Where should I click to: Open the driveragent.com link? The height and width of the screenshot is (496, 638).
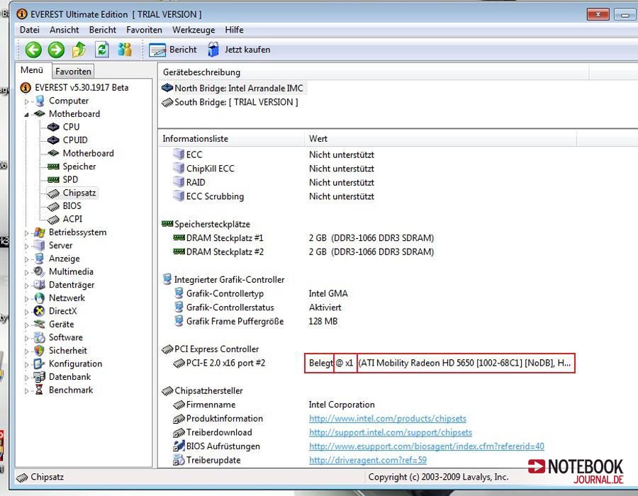pyautogui.click(x=368, y=460)
